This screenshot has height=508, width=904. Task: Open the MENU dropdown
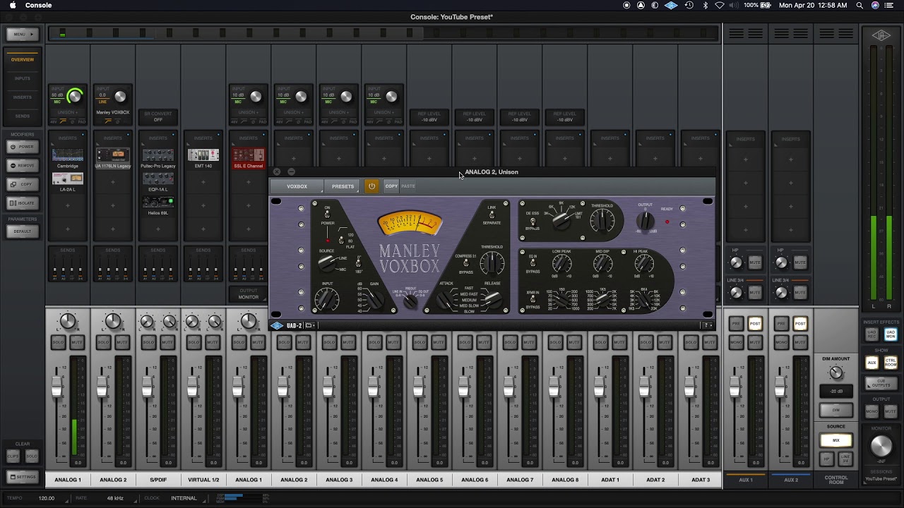pyautogui.click(x=23, y=34)
